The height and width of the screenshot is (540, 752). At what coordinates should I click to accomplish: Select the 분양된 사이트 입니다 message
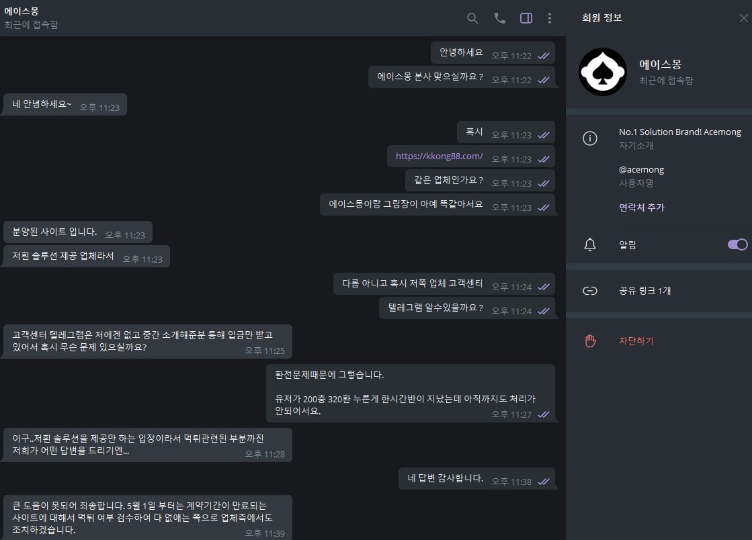[78, 232]
